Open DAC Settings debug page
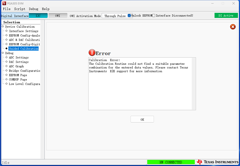 [19, 62]
